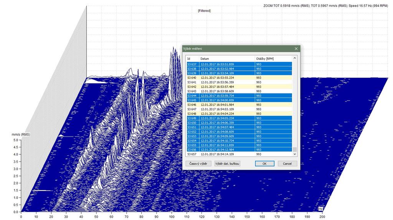Select measurement row 53 639
The image size is (393, 220).
click(x=239, y=73)
